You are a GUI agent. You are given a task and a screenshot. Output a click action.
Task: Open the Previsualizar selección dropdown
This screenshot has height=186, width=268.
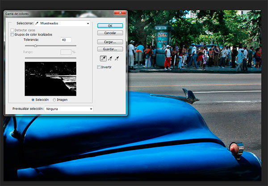pyautogui.click(x=69, y=109)
